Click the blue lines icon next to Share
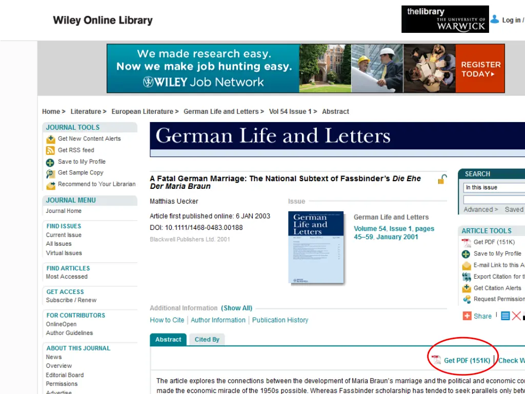525x394 pixels. click(x=505, y=316)
